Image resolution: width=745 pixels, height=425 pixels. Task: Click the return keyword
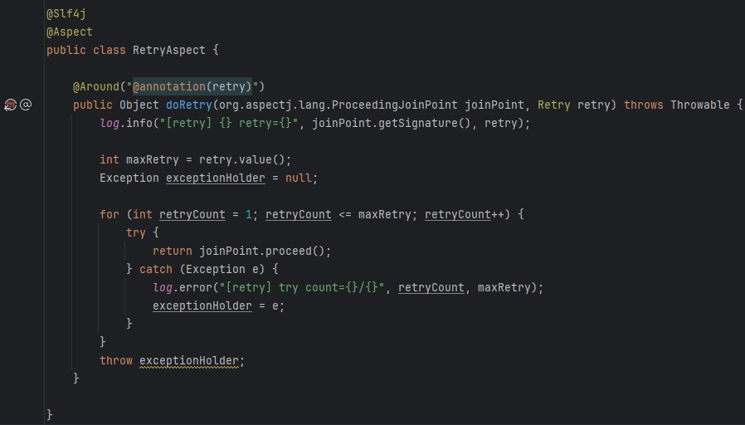(x=172, y=251)
